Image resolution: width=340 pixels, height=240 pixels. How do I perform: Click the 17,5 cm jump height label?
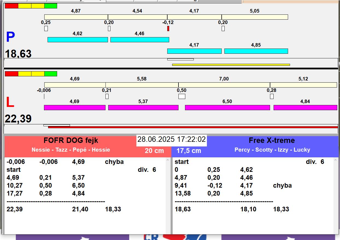[x=189, y=151]
